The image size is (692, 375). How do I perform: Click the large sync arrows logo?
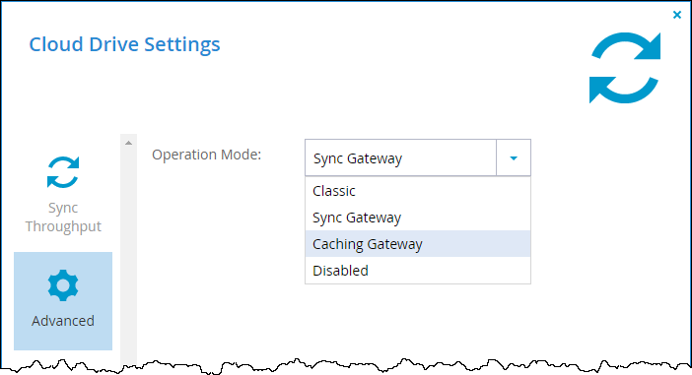[x=625, y=67]
